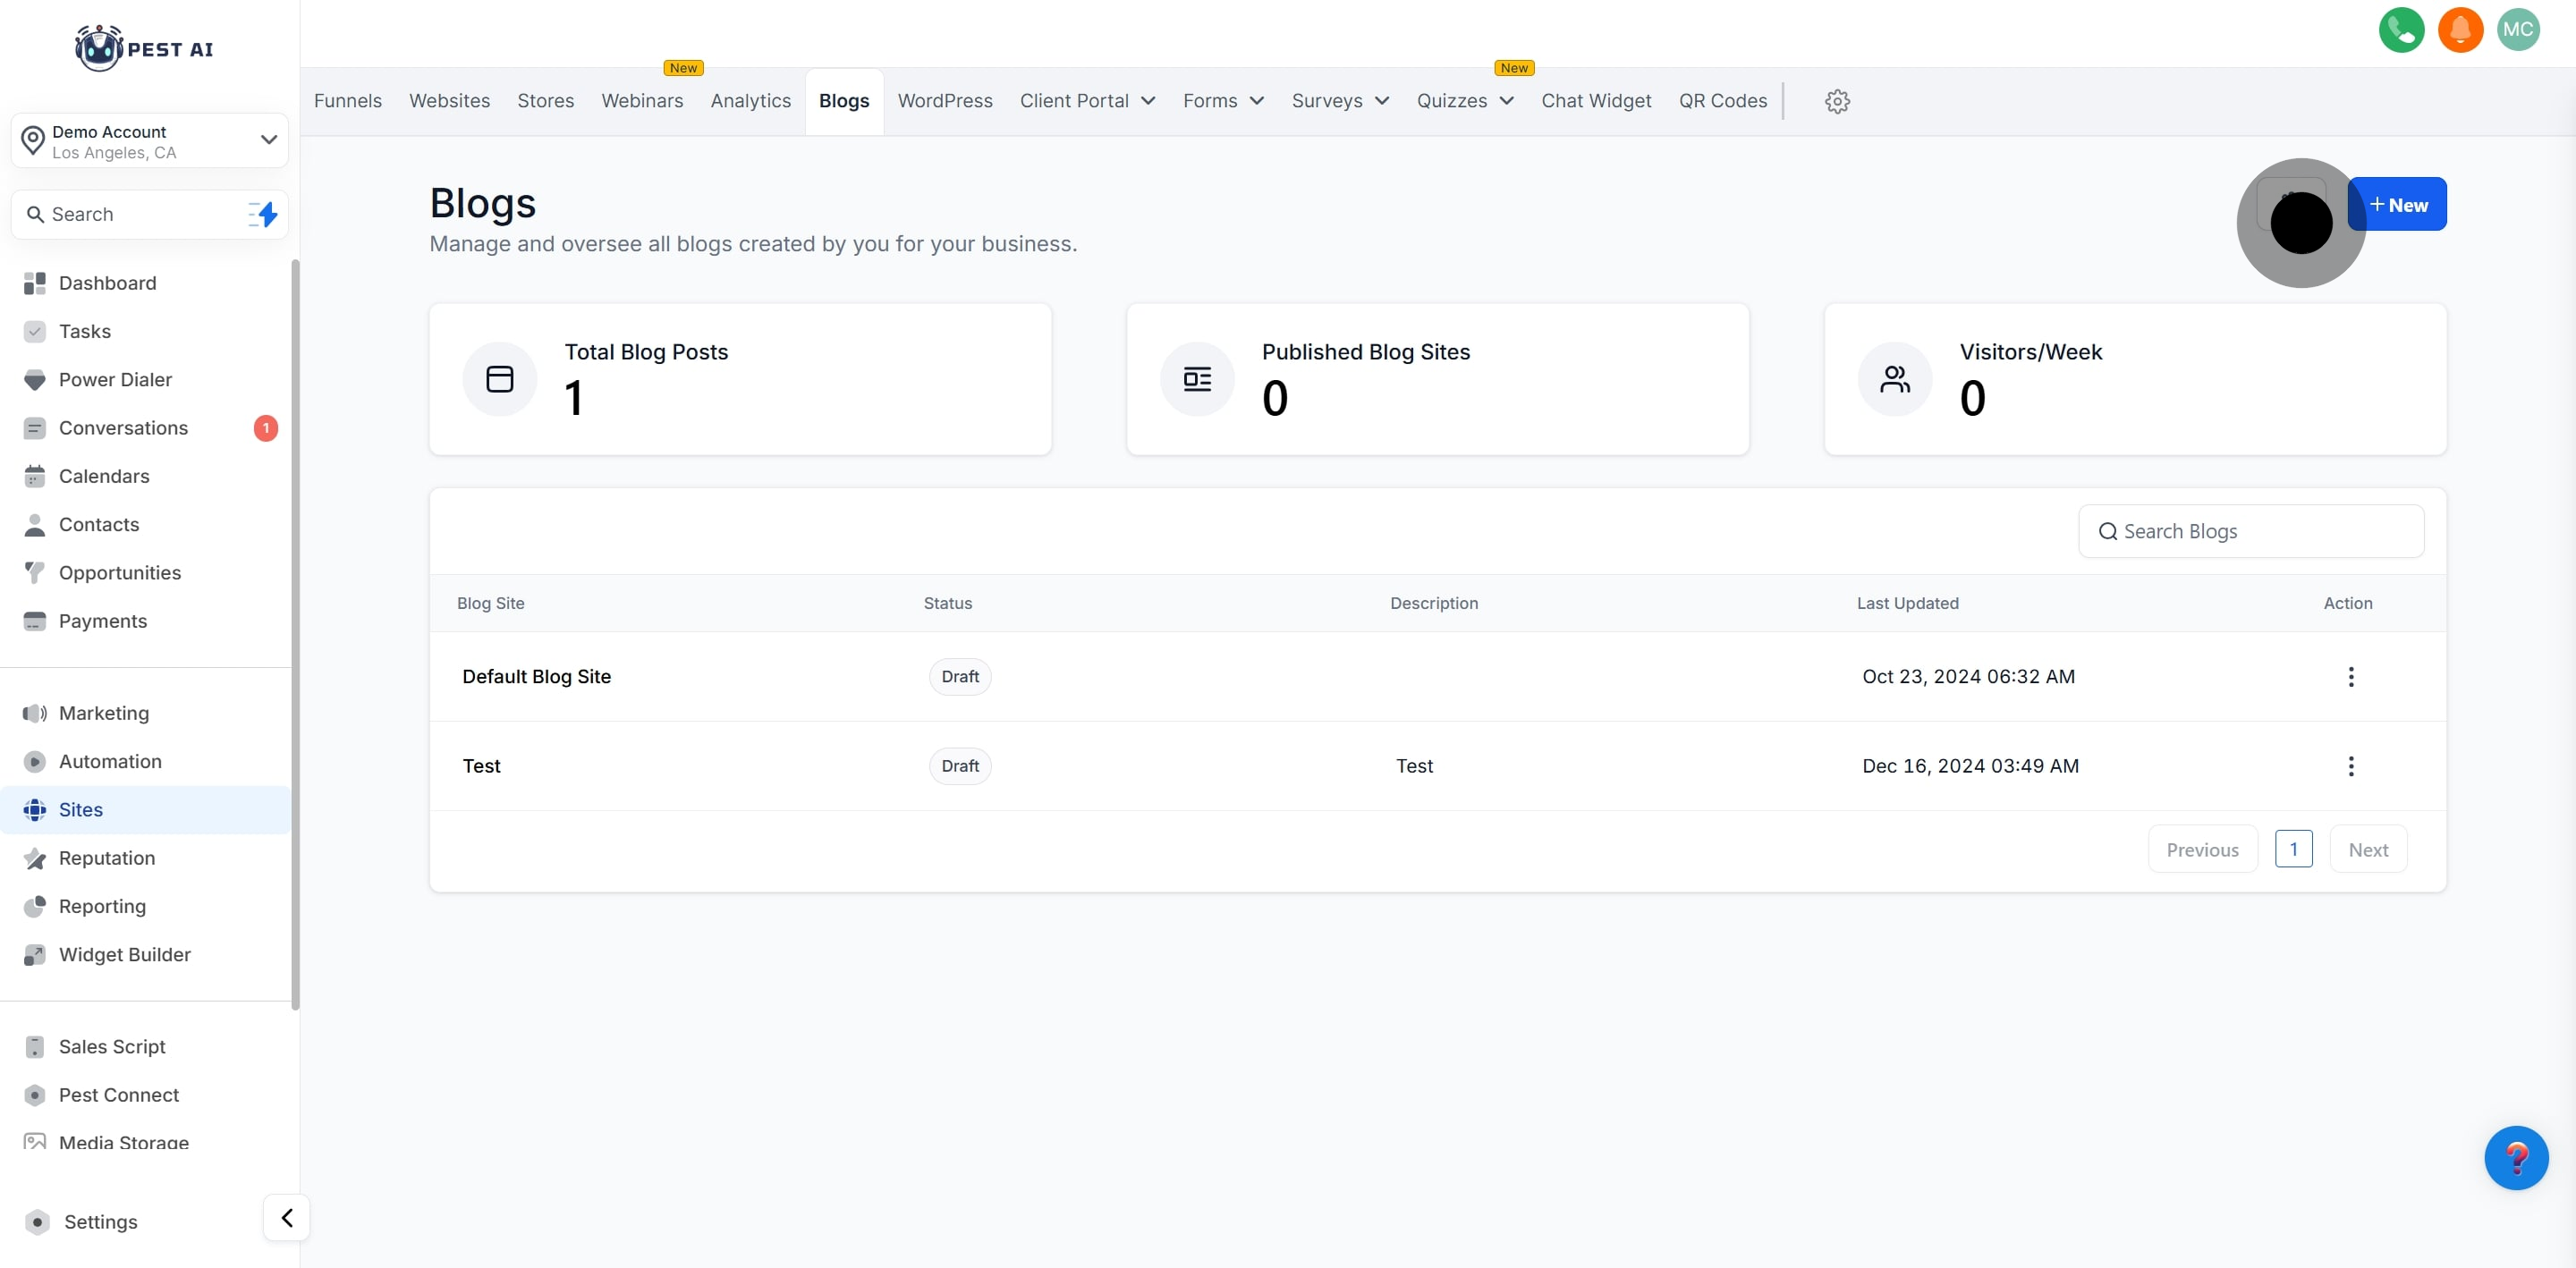Open Conversations in the sidebar
Viewport: 2576px width, 1268px height.
tap(123, 428)
